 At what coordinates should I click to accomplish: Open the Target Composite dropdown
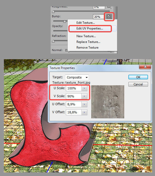point(77,77)
